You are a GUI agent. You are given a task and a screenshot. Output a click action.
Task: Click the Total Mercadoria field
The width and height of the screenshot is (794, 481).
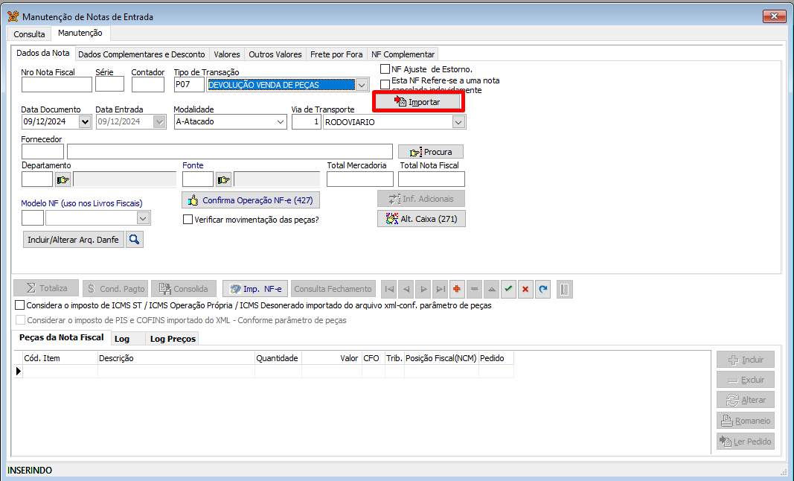coord(360,179)
